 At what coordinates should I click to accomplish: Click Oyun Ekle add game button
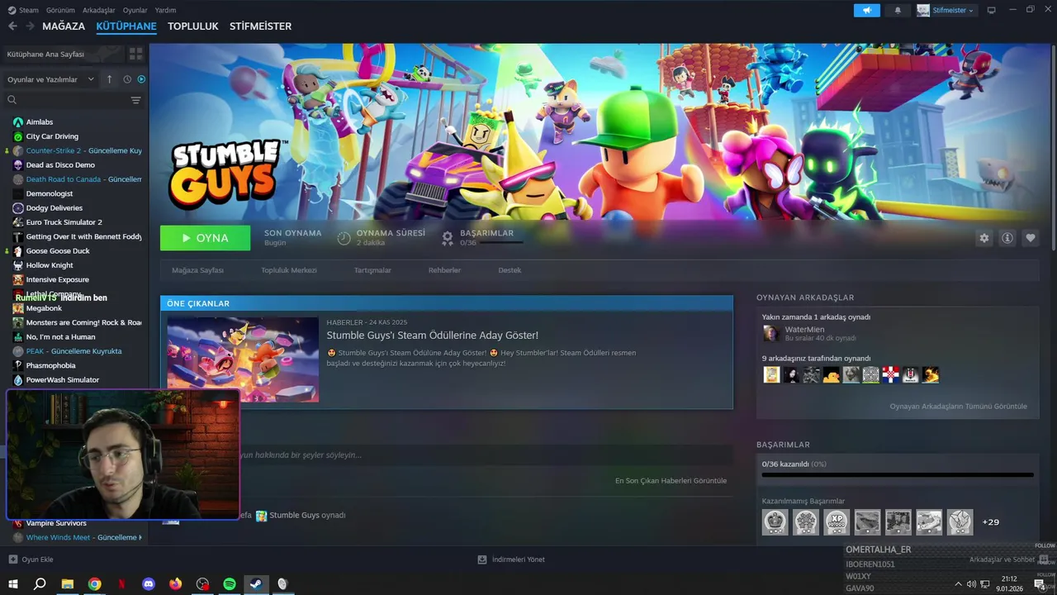coord(31,559)
